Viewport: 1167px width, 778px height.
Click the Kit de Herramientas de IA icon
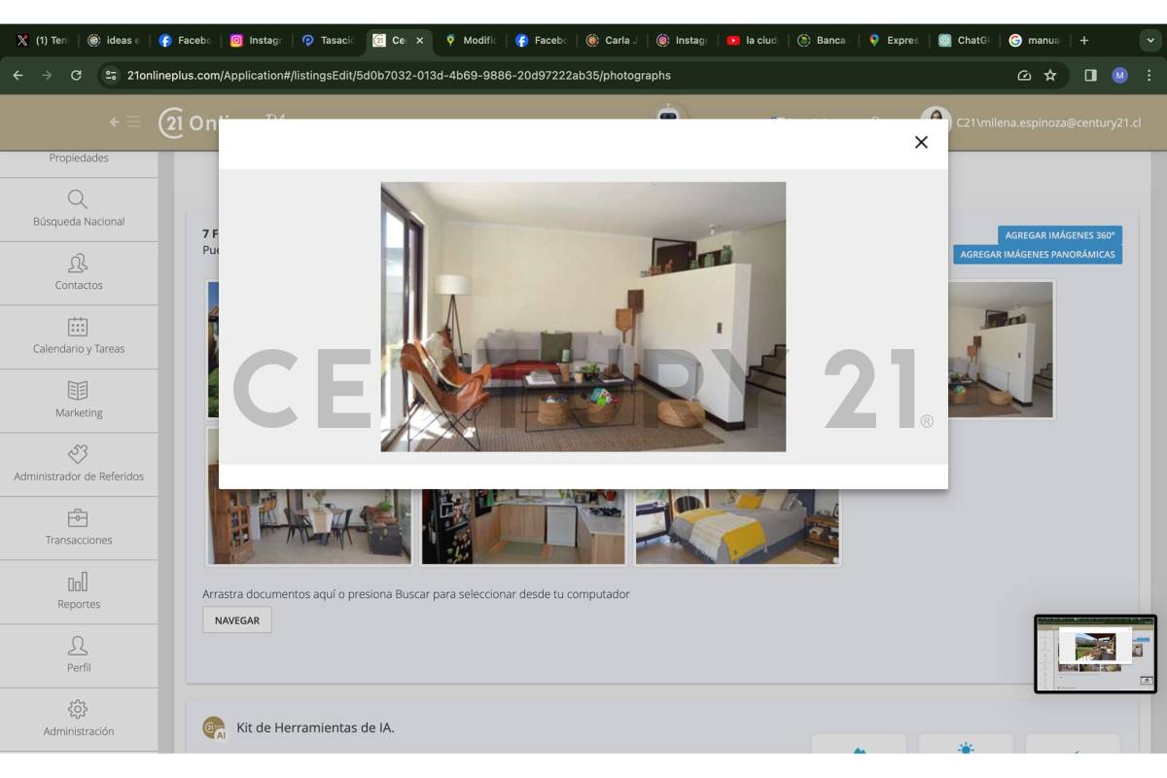[x=213, y=727]
